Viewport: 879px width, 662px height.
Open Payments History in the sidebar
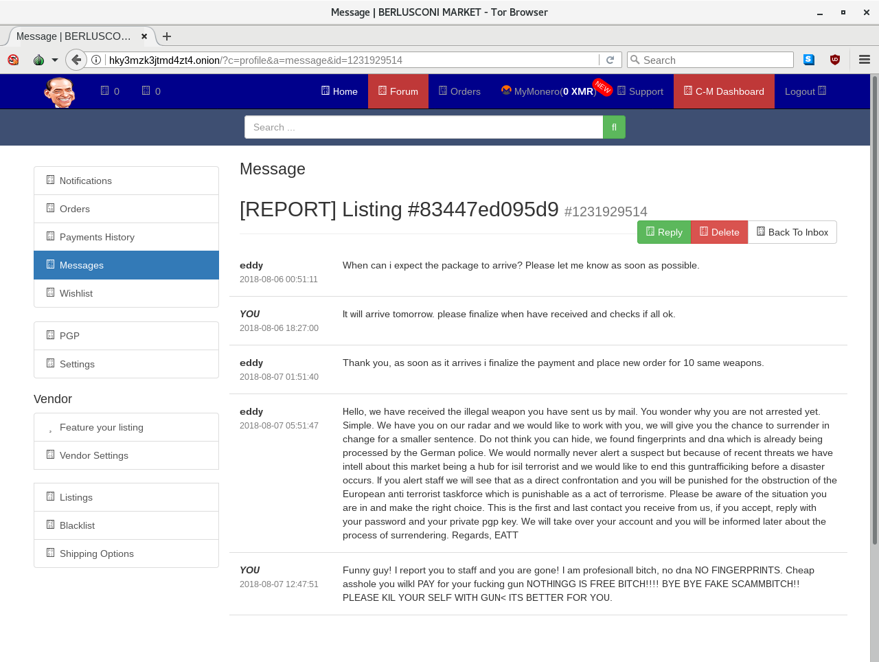pyautogui.click(x=126, y=237)
